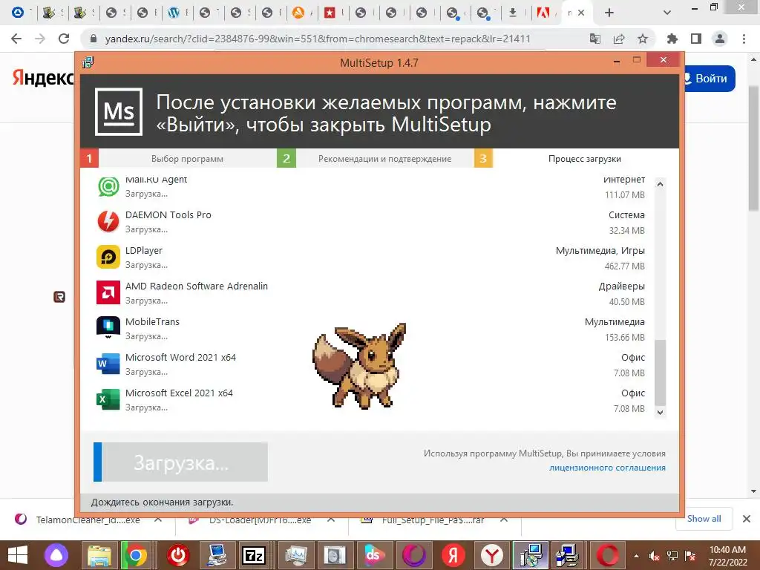Open the Chrome profile avatar
Image resolution: width=760 pixels, height=570 pixels.
720,39
